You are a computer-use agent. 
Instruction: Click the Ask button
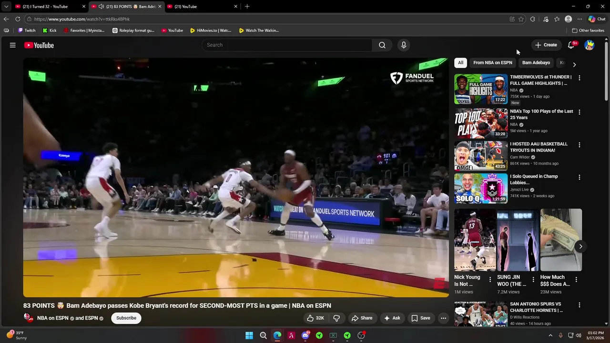click(x=392, y=318)
